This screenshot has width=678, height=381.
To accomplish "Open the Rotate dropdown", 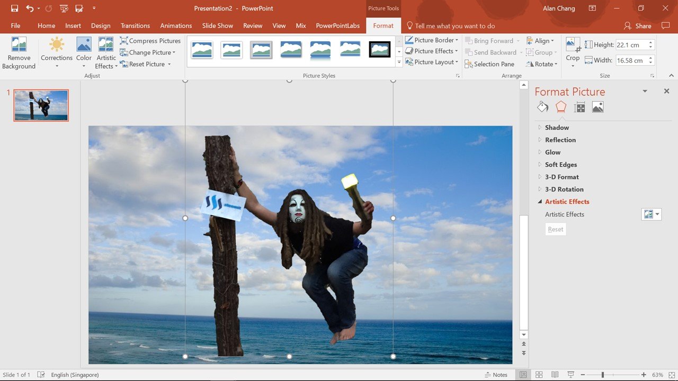I will coord(542,64).
